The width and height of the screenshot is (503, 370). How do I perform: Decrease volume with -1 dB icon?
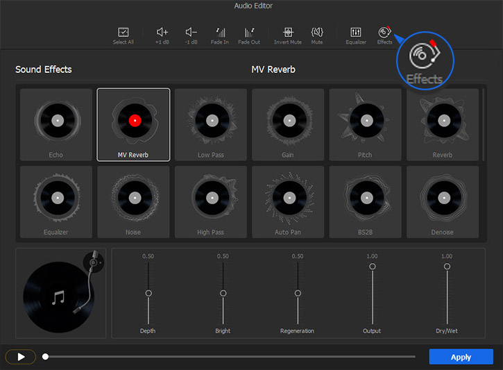[191, 33]
